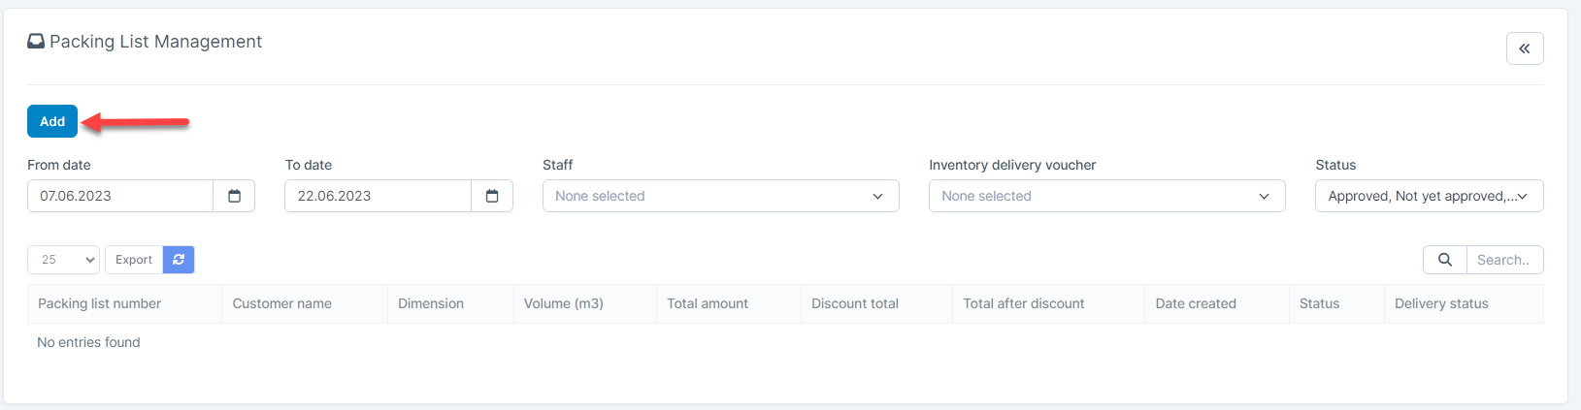Change the 25 entries-per-page selector

(x=64, y=260)
